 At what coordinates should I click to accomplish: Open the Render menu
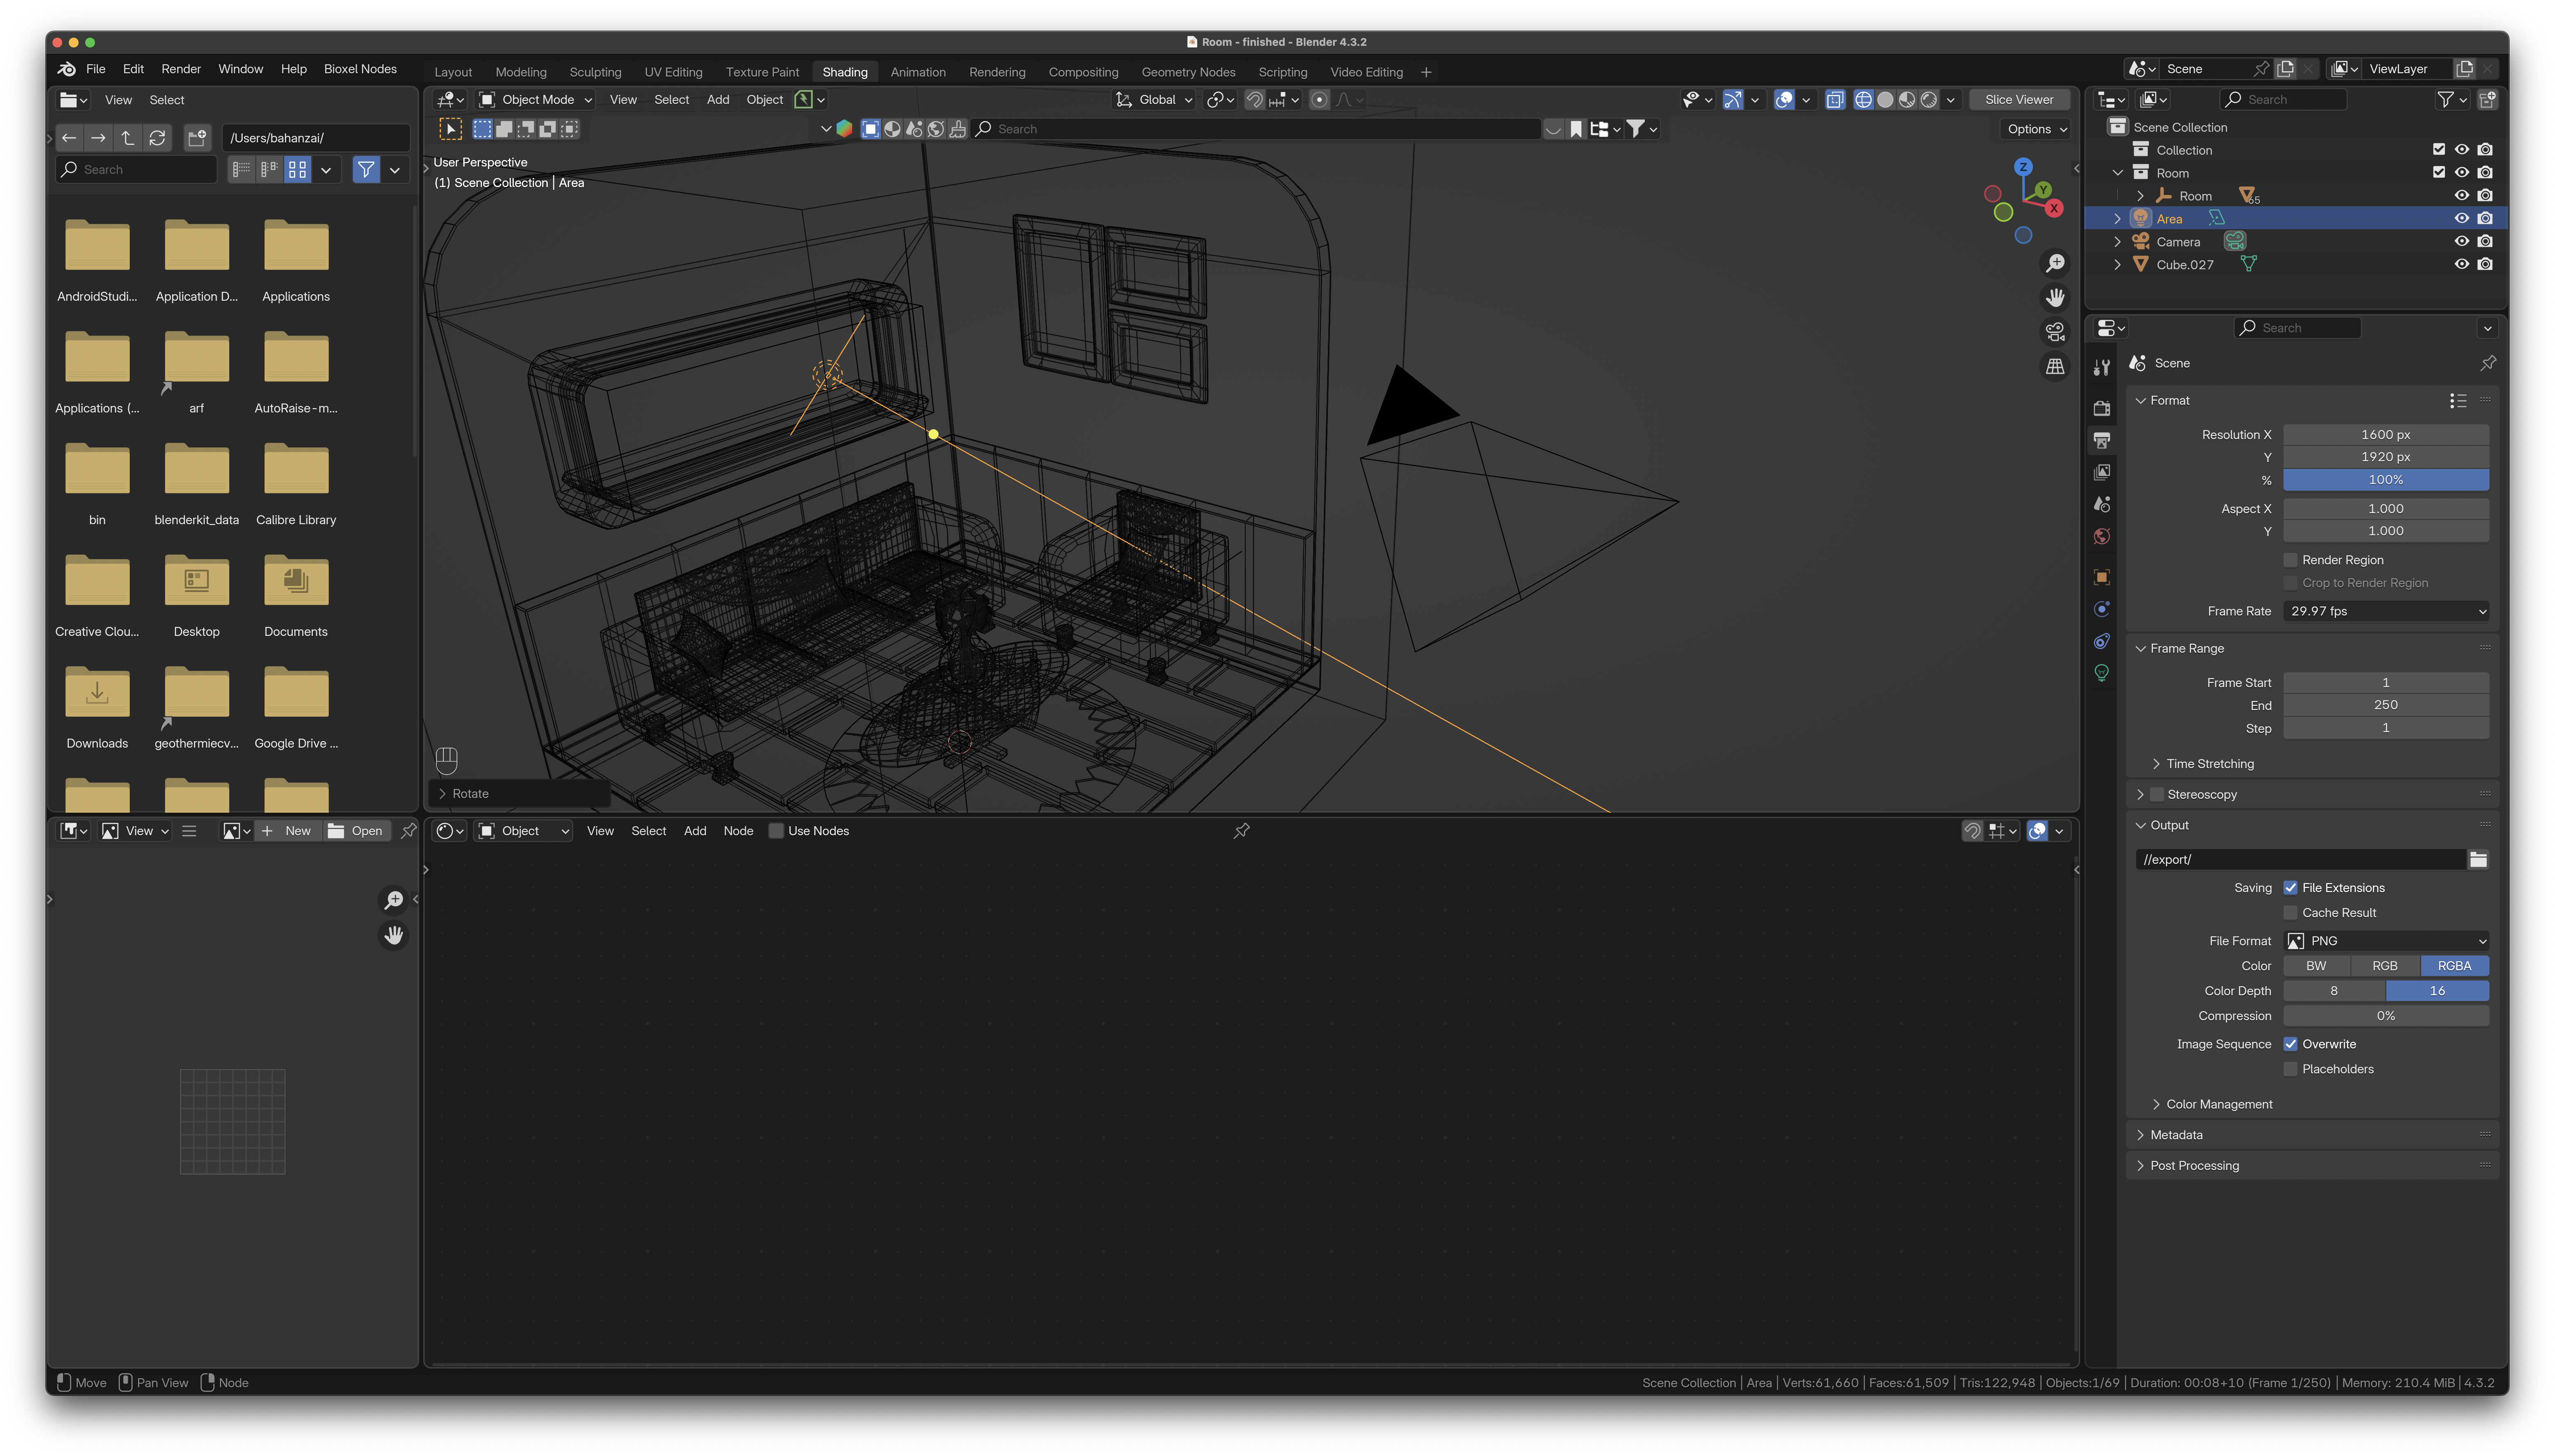pos(181,69)
